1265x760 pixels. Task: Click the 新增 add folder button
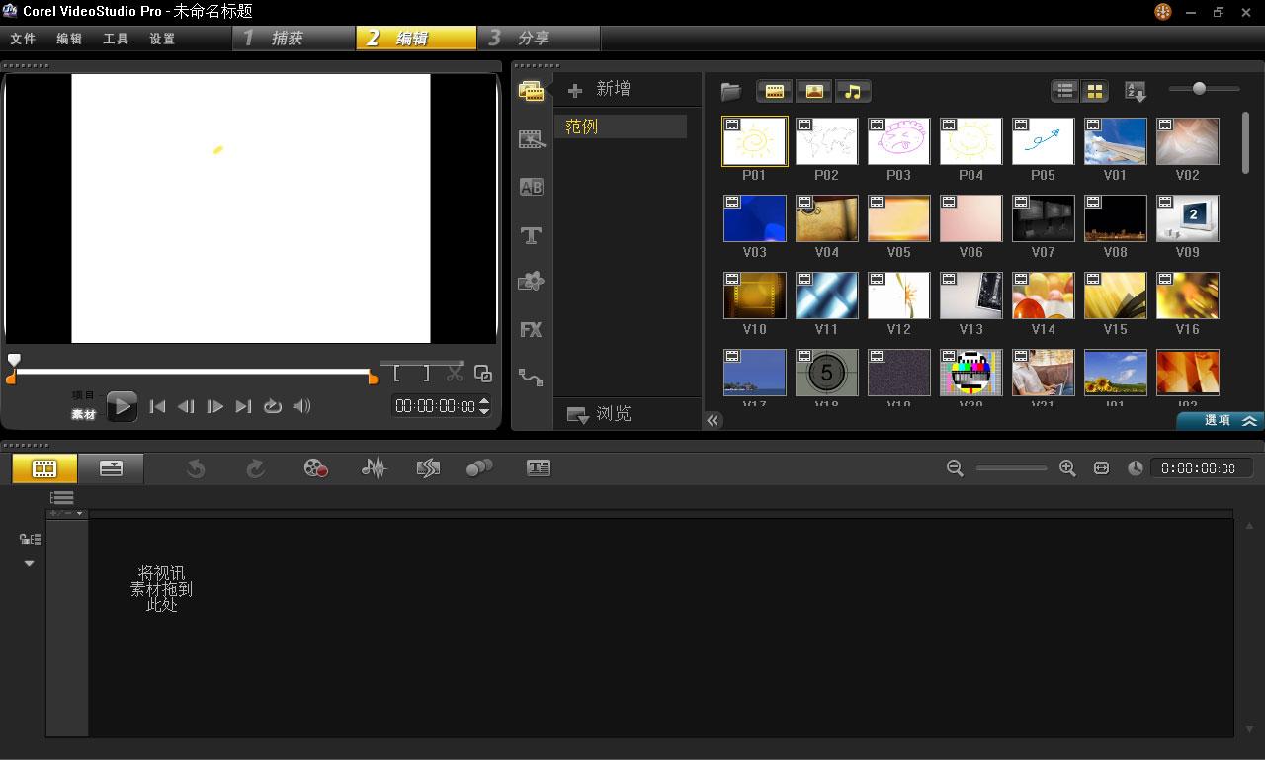pyautogui.click(x=600, y=89)
